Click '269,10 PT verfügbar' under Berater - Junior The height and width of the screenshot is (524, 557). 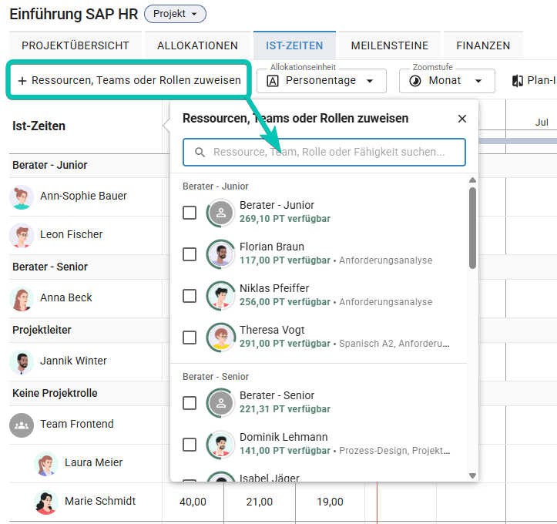coord(285,219)
